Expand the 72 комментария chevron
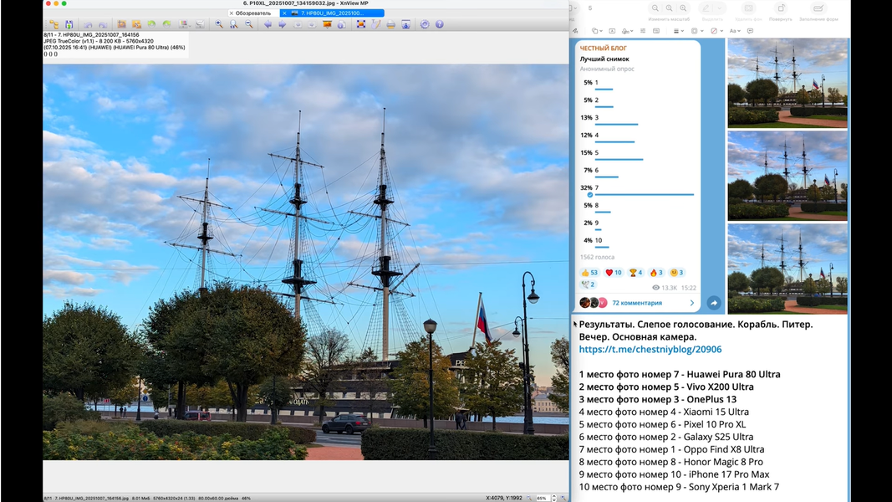This screenshot has height=502, width=892. click(x=692, y=303)
